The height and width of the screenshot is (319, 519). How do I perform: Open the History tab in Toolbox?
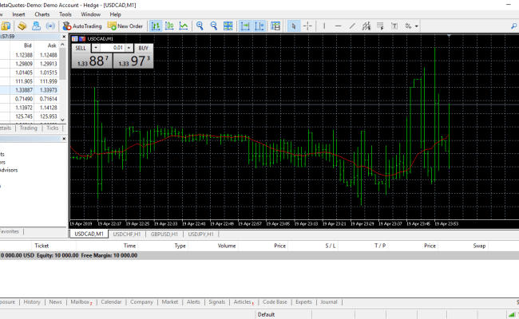[x=32, y=301]
